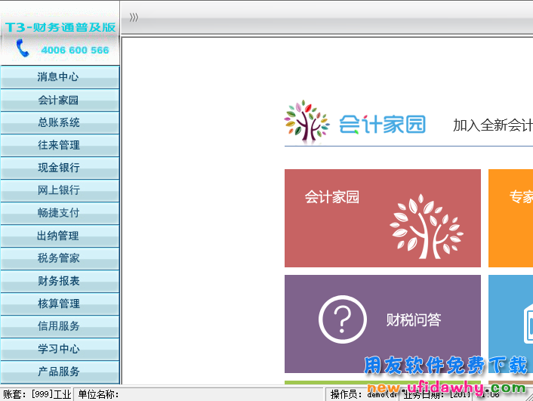Image resolution: width=533 pixels, height=401 pixels.
Task: Open the 总账系统 module
Action: (59, 122)
